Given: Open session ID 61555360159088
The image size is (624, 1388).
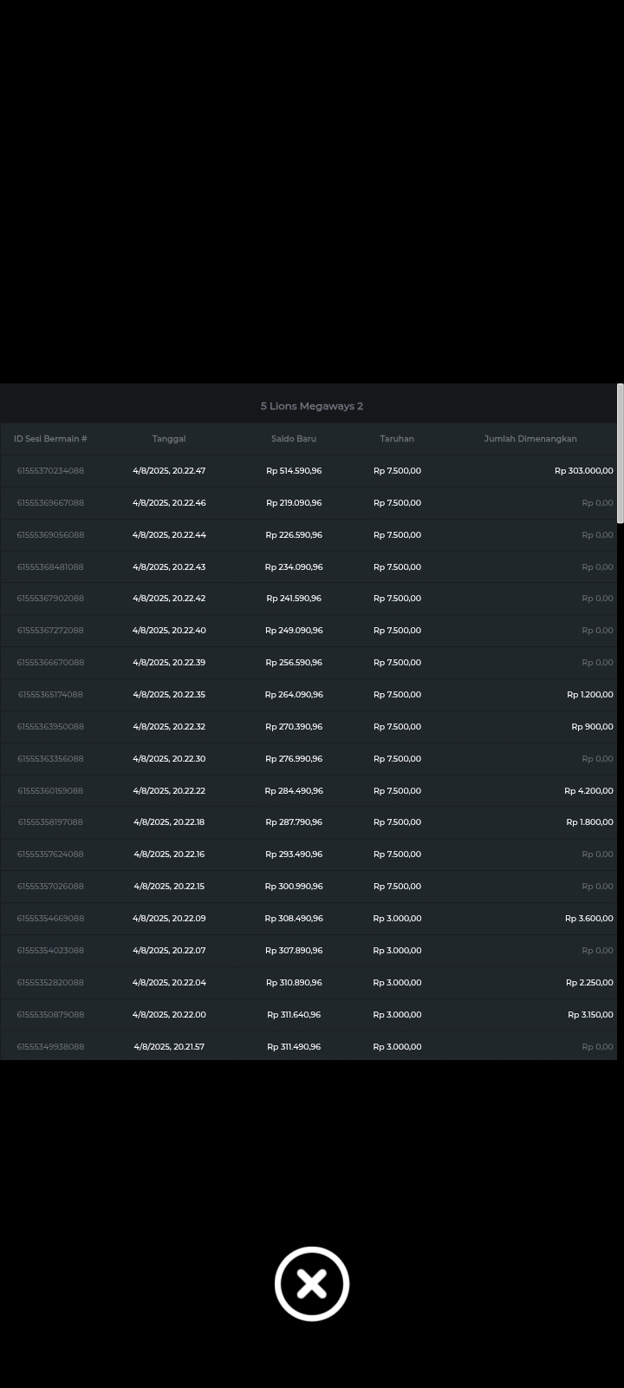Looking at the screenshot, I should point(50,791).
